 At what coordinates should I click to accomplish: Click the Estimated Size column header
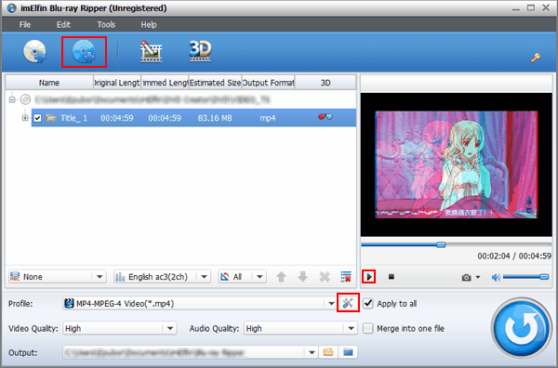click(215, 83)
